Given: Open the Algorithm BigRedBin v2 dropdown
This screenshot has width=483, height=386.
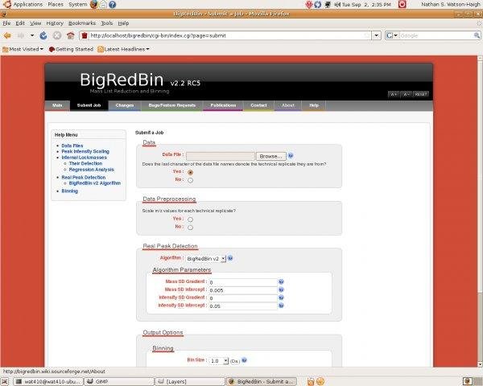Looking at the screenshot, I should pyautogui.click(x=206, y=259).
